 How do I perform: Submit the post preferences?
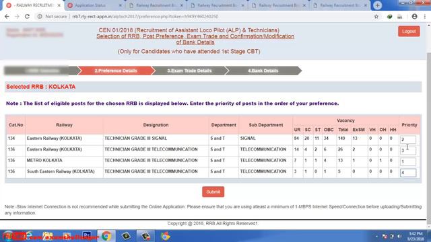[213, 192]
